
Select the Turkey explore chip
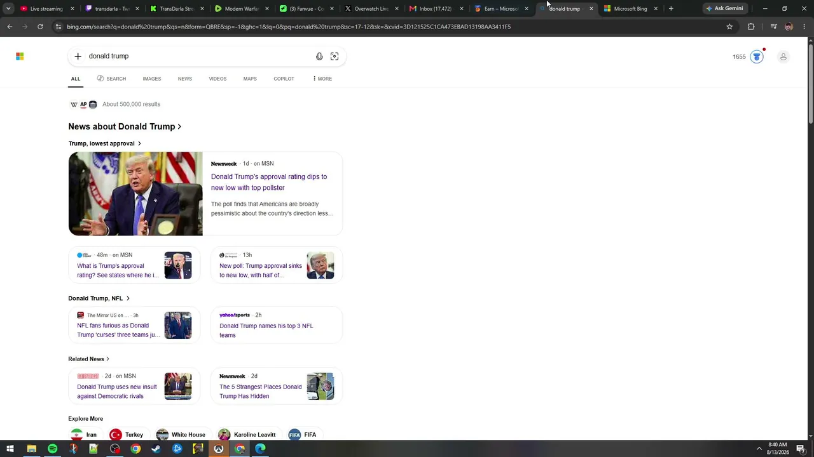pyautogui.click(x=127, y=435)
